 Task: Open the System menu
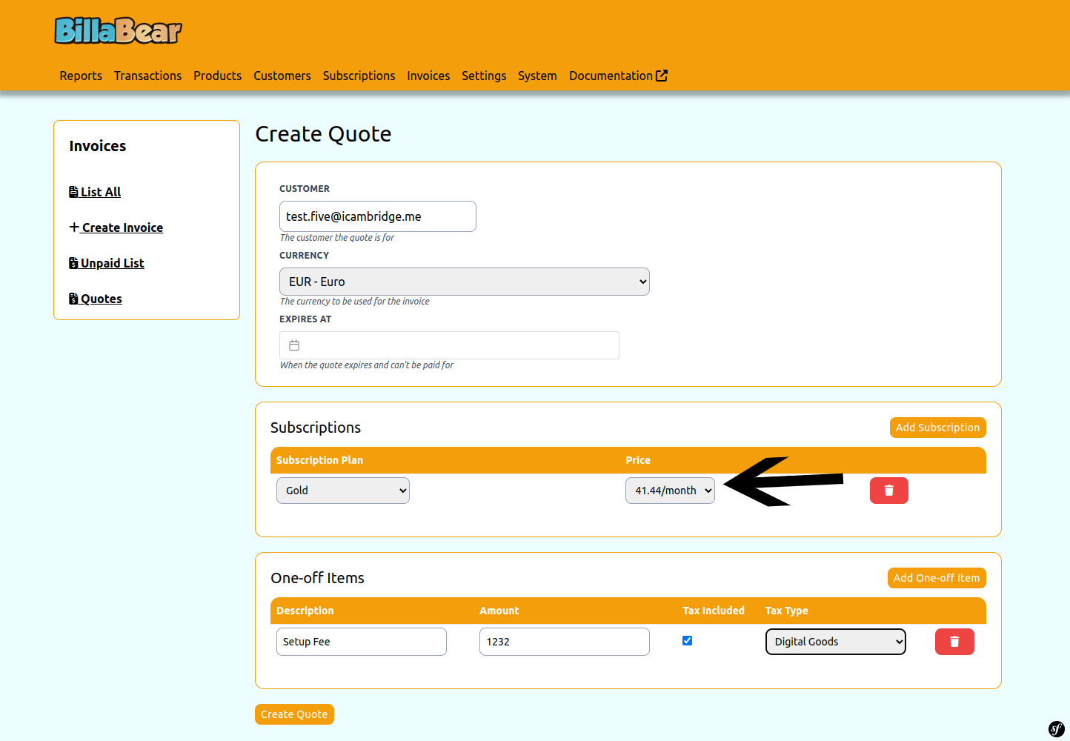[537, 76]
